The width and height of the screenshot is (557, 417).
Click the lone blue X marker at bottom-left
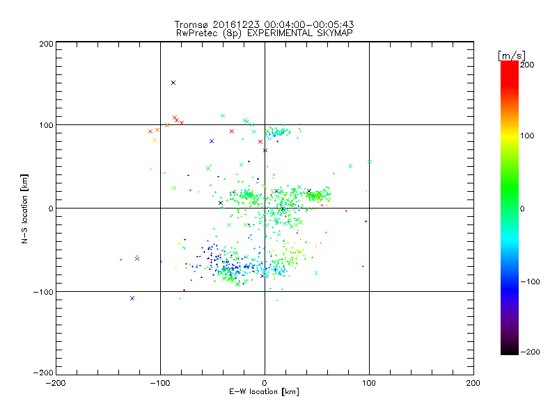[132, 298]
